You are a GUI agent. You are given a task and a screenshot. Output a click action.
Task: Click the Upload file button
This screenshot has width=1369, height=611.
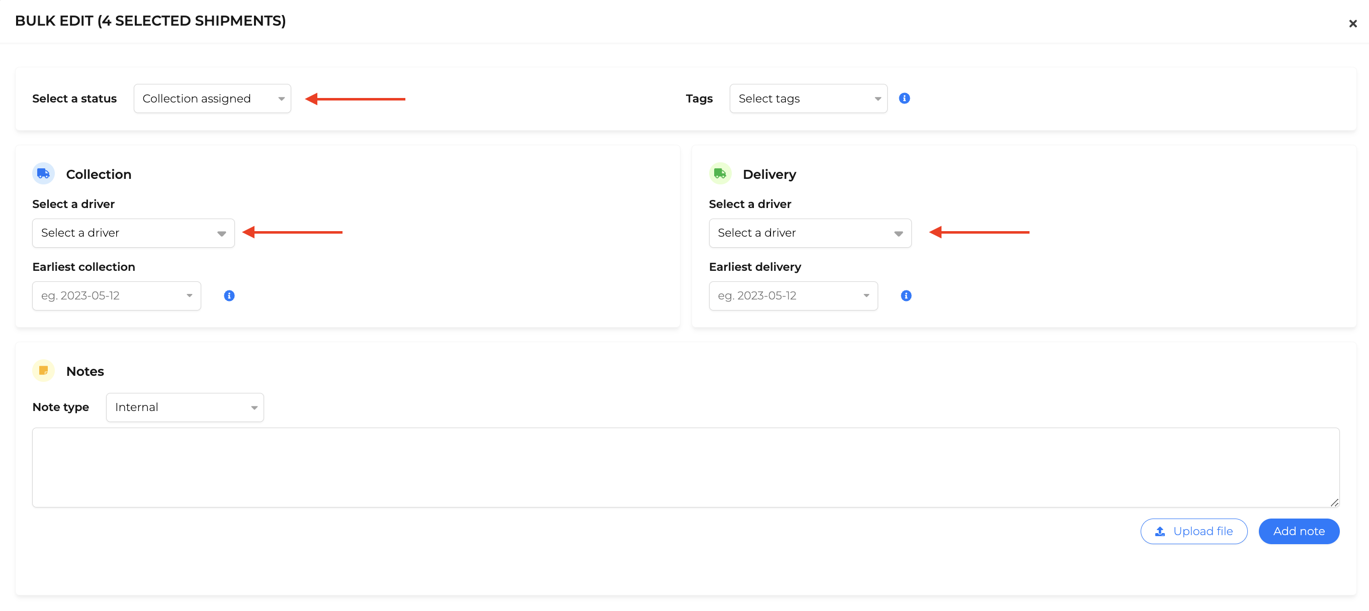pyautogui.click(x=1193, y=532)
